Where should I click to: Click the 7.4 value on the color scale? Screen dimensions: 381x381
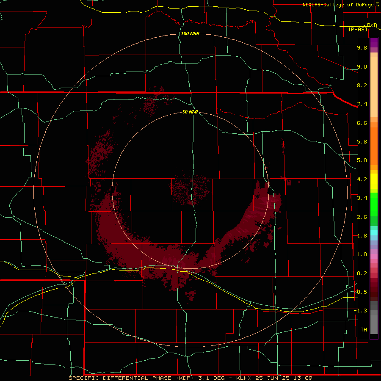point(362,104)
